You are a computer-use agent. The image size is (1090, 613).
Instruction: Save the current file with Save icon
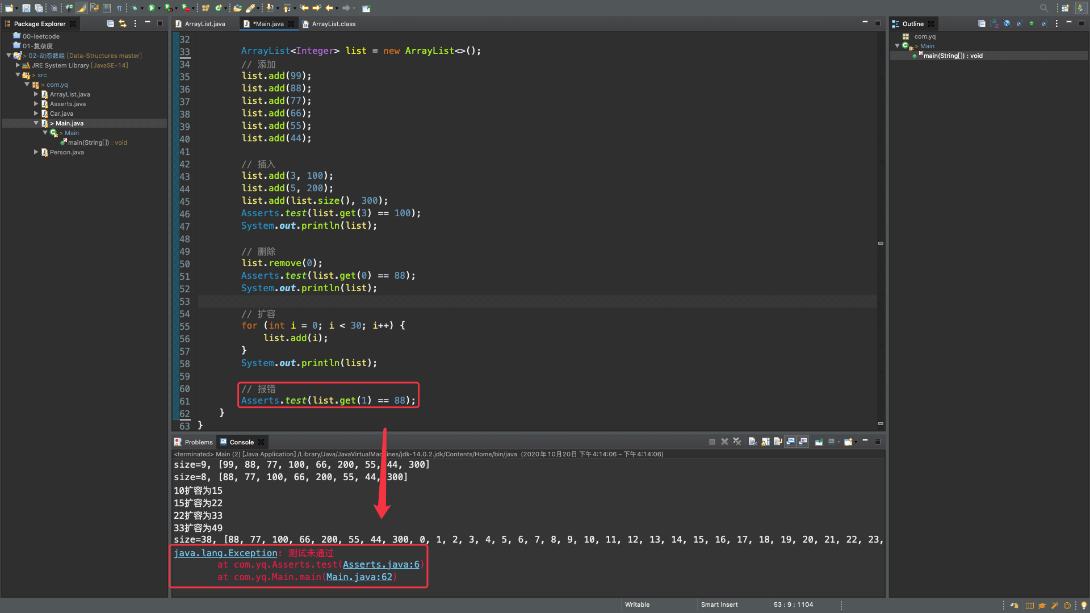[26, 8]
